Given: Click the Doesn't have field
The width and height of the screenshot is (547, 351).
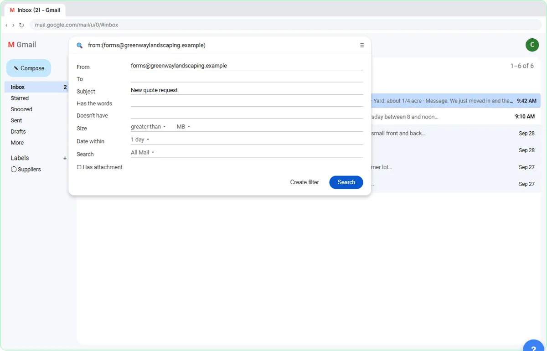Looking at the screenshot, I should tap(247, 114).
